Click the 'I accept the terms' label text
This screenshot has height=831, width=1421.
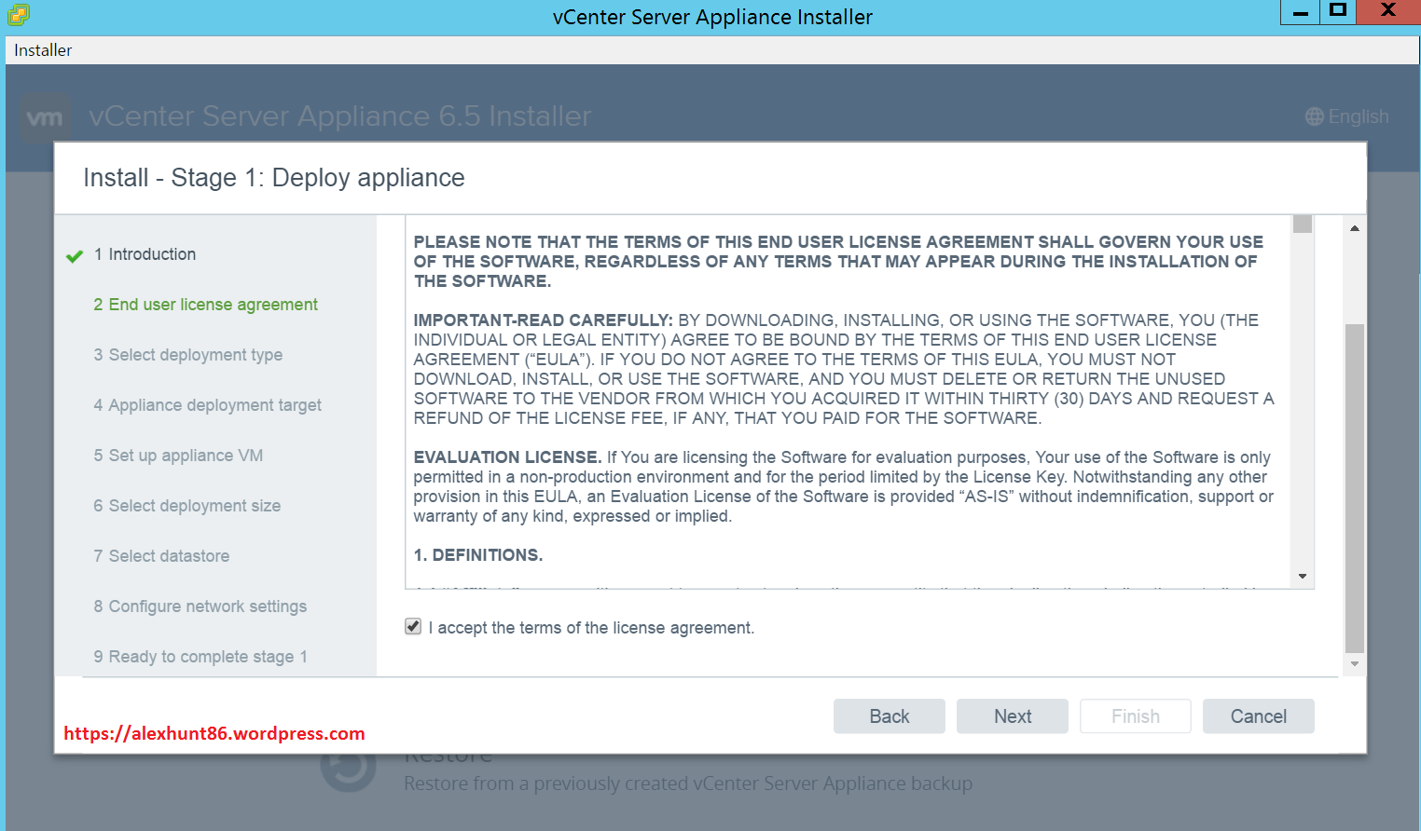pos(591,628)
